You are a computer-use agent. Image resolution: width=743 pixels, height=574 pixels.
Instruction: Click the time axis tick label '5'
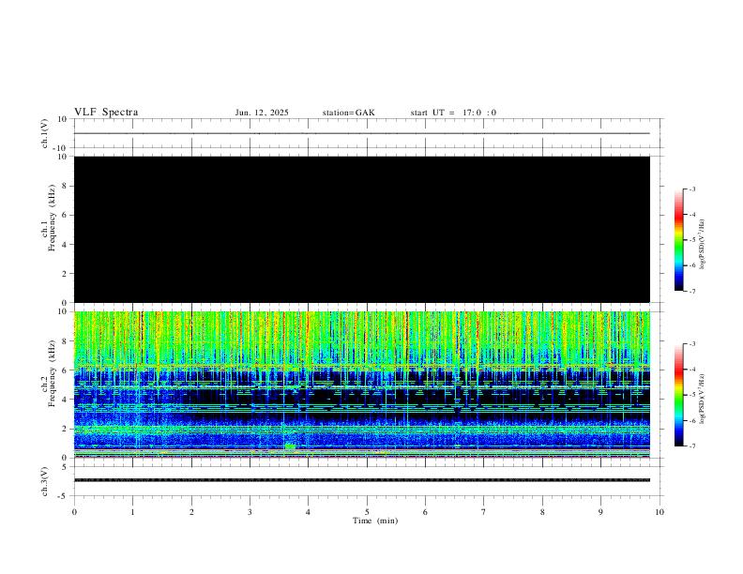367,512
